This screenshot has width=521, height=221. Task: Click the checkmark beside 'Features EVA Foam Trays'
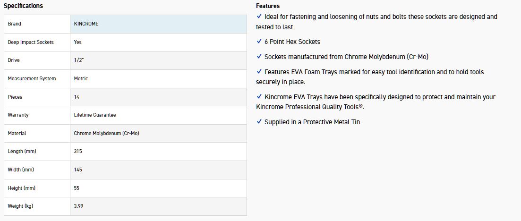coord(259,72)
